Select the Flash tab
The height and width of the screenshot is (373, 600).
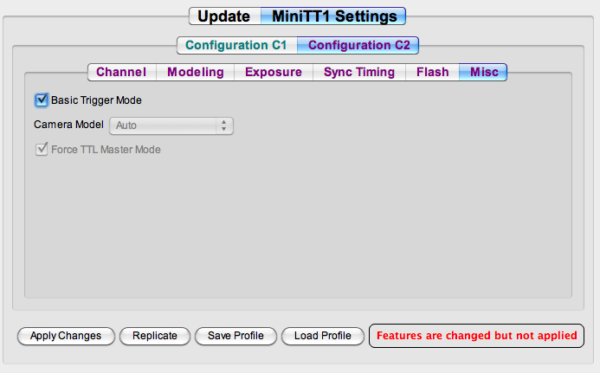click(x=432, y=72)
